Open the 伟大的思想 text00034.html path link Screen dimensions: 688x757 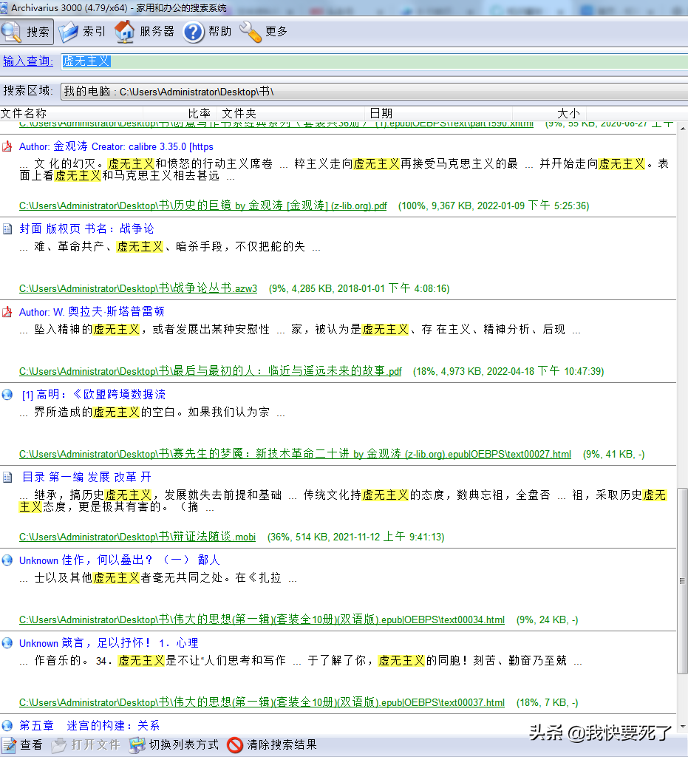tap(262, 620)
